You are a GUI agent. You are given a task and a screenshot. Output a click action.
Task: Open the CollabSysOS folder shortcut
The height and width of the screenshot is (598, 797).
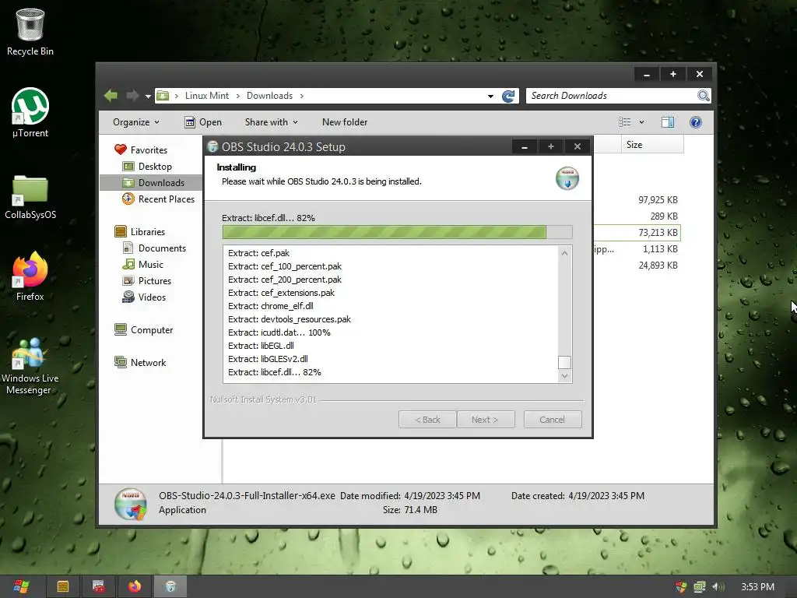pos(30,197)
